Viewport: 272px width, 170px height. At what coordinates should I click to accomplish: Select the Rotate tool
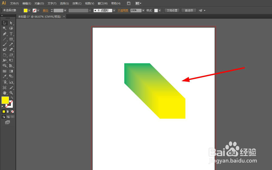(x=5, y=55)
